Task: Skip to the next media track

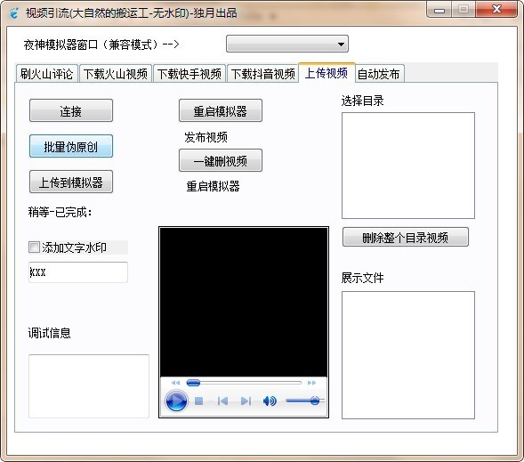Action: click(246, 401)
